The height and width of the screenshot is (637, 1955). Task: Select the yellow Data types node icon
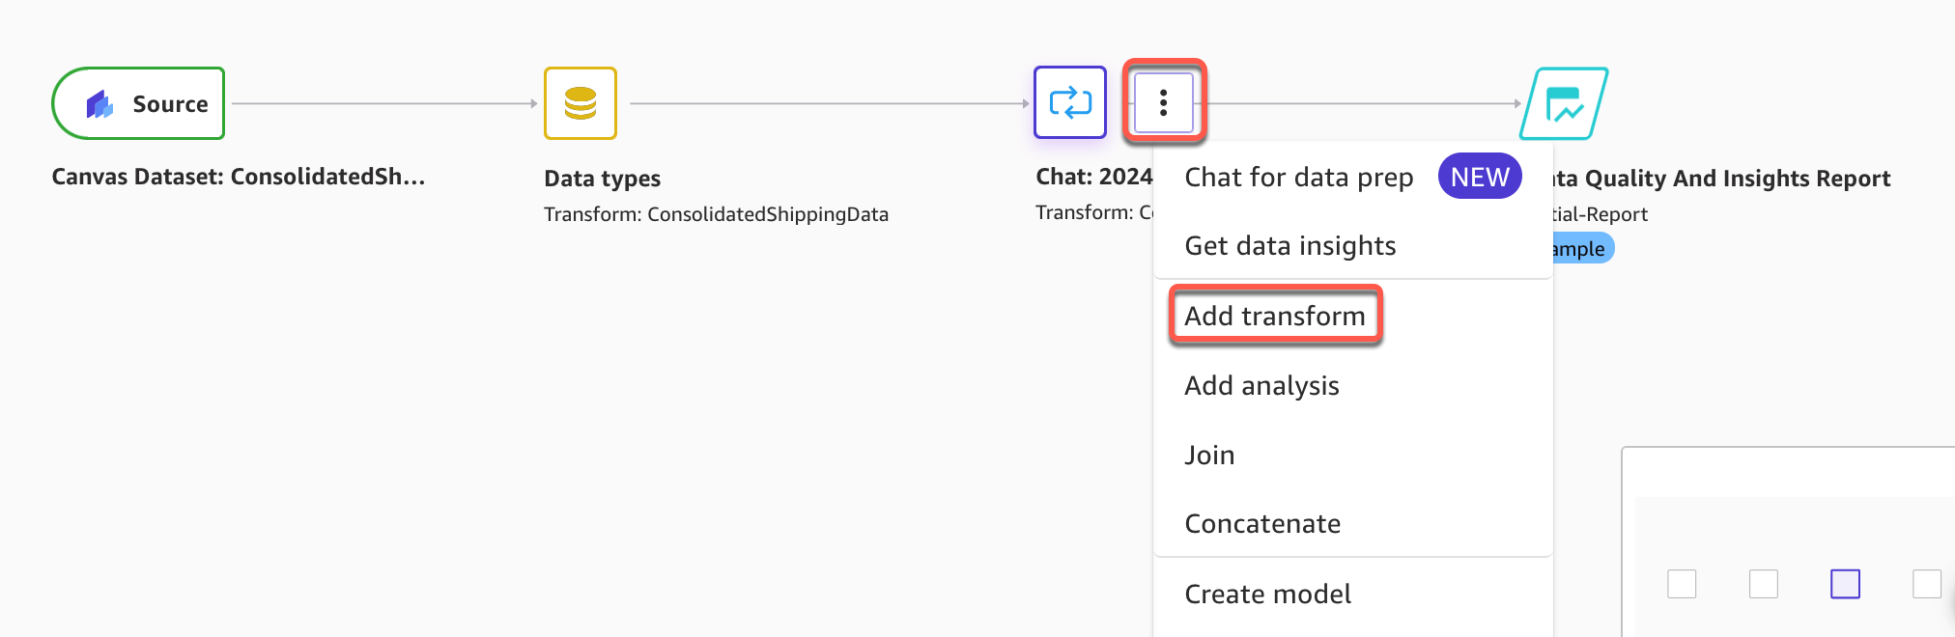pos(580,103)
